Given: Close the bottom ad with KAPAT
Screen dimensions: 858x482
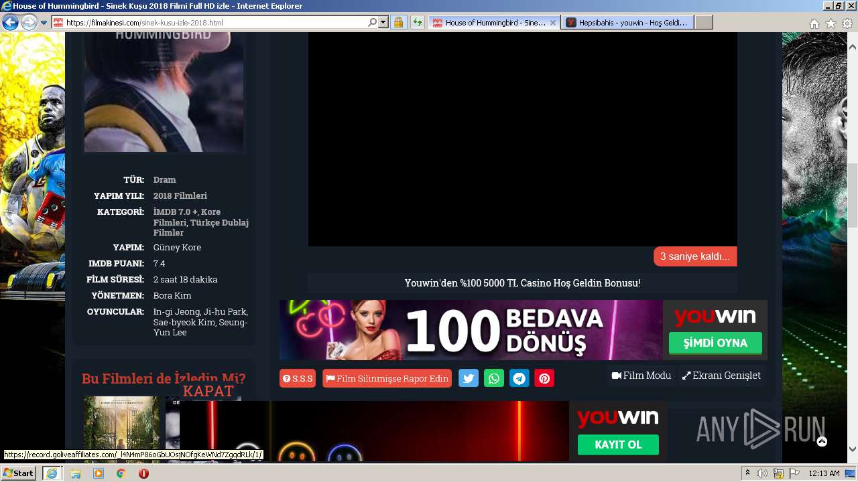Looking at the screenshot, I should (208, 391).
